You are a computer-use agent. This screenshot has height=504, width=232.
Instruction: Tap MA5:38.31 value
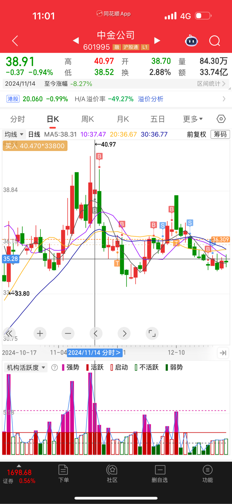click(x=60, y=134)
